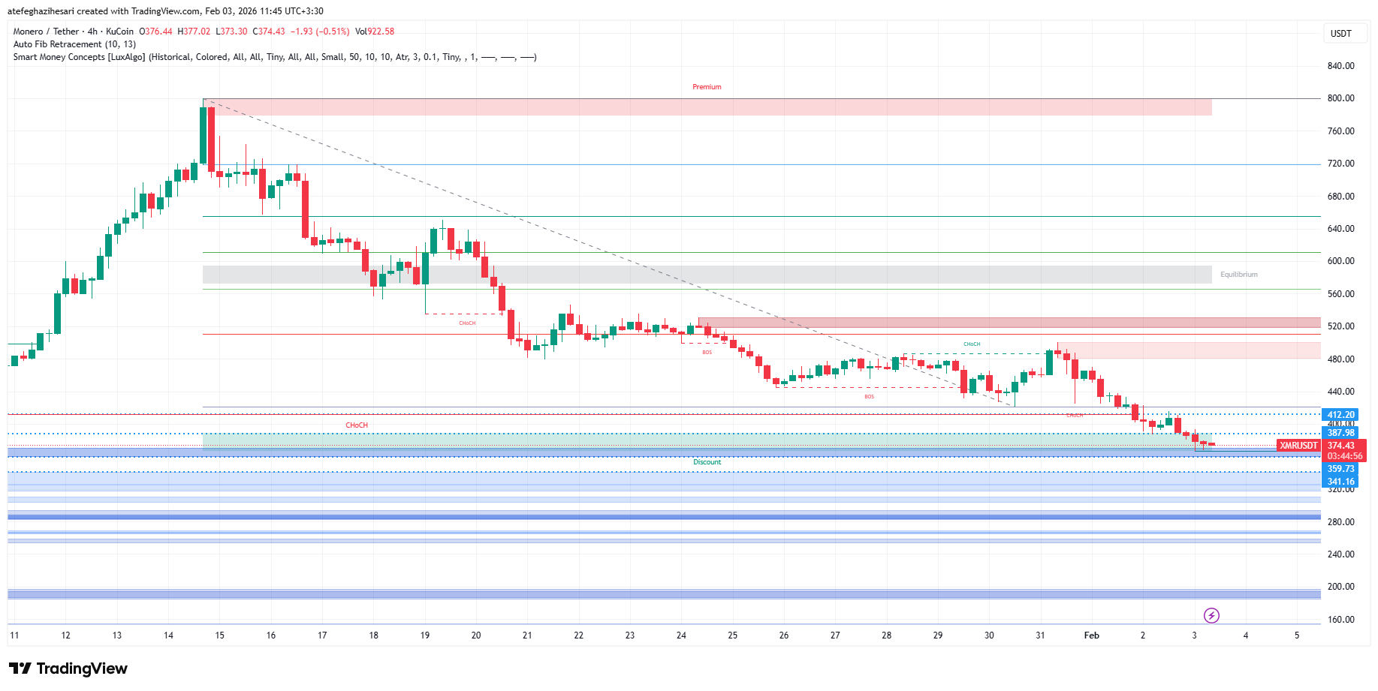Image resolution: width=1378 pixels, height=691 pixels.
Task: Click the purple lightning bolt event icon
Action: point(1211,616)
